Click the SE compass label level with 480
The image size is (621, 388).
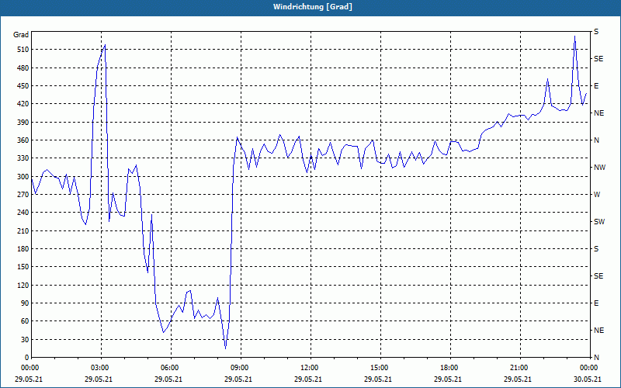point(598,59)
